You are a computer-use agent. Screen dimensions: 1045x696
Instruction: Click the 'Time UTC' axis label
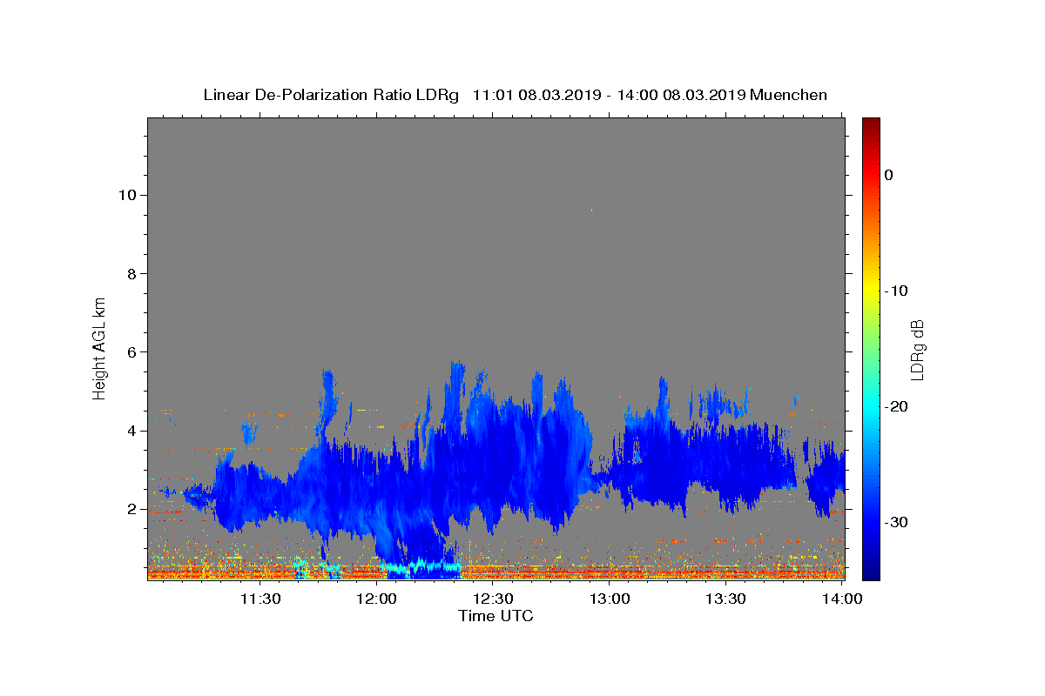pyautogui.click(x=496, y=616)
